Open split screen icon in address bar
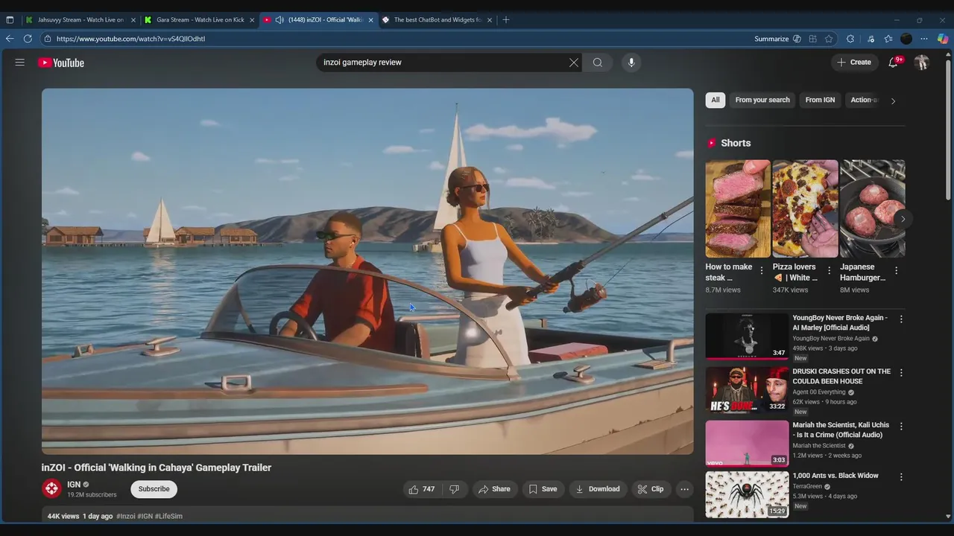 pyautogui.click(x=812, y=39)
